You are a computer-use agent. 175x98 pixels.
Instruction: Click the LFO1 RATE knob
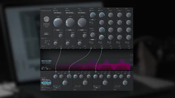tap(58, 22)
